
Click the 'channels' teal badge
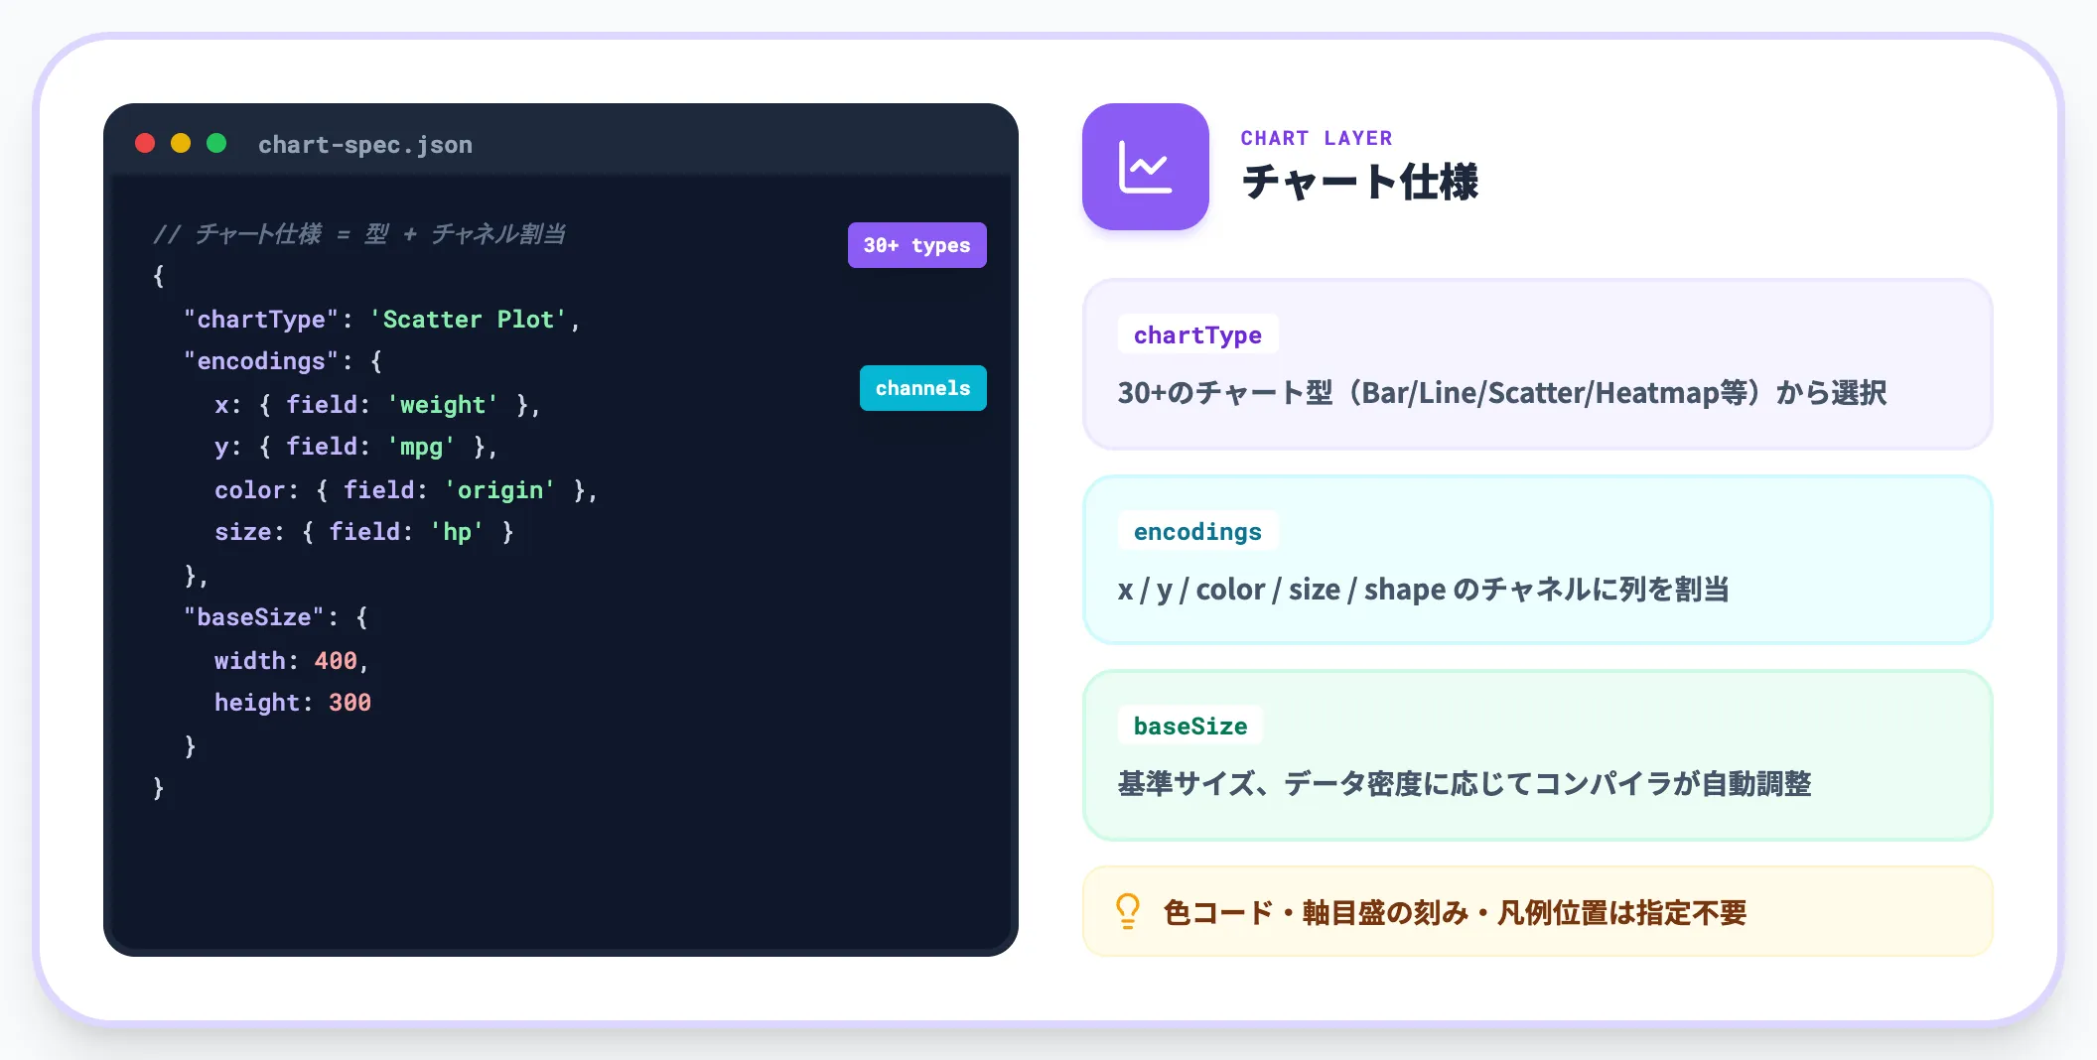tap(922, 388)
